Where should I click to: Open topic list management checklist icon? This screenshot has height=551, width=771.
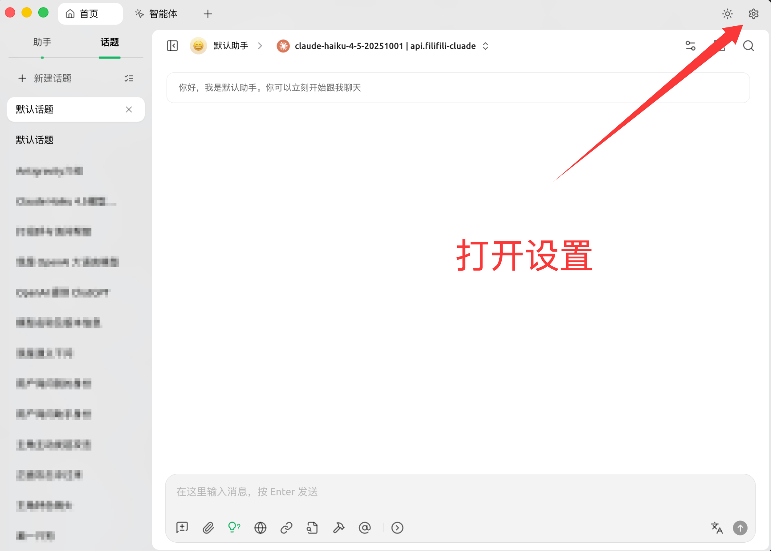click(x=129, y=78)
